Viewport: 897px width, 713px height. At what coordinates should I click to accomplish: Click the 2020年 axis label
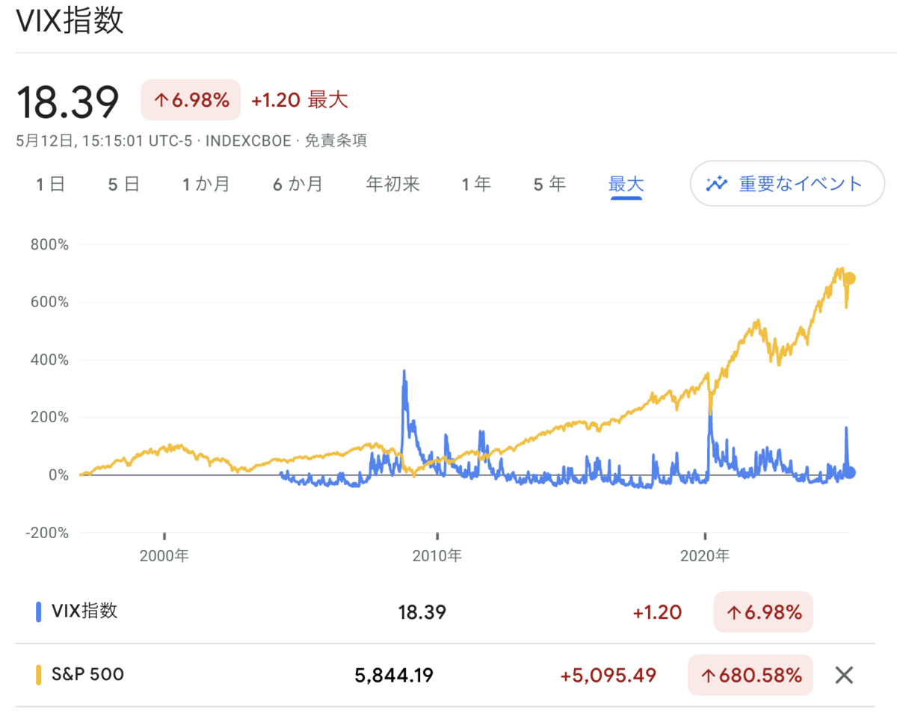point(706,555)
